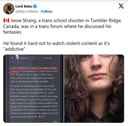Click the left reaction avatar below the post
Screen dimensions: 128x126
click(45, 121)
